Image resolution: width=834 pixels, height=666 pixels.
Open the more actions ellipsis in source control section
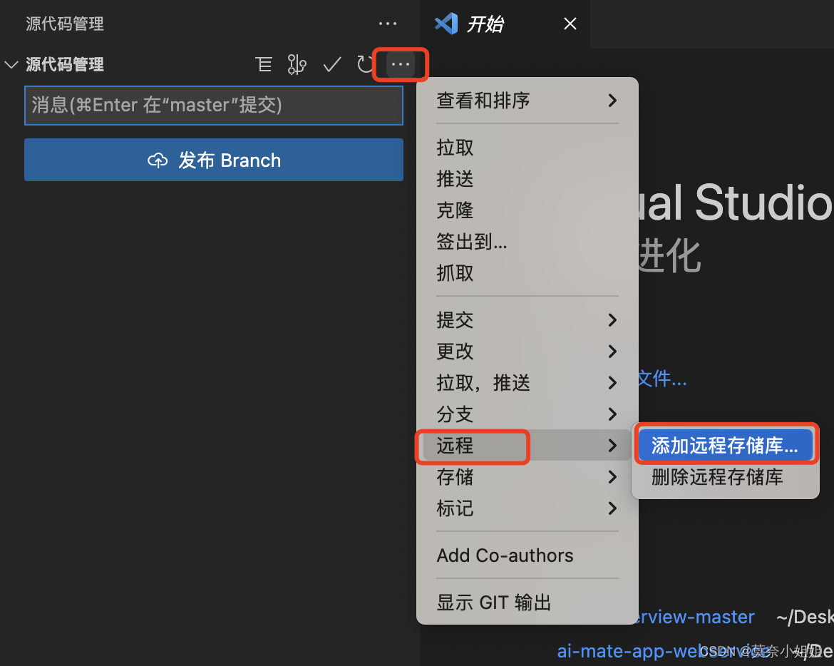point(401,64)
